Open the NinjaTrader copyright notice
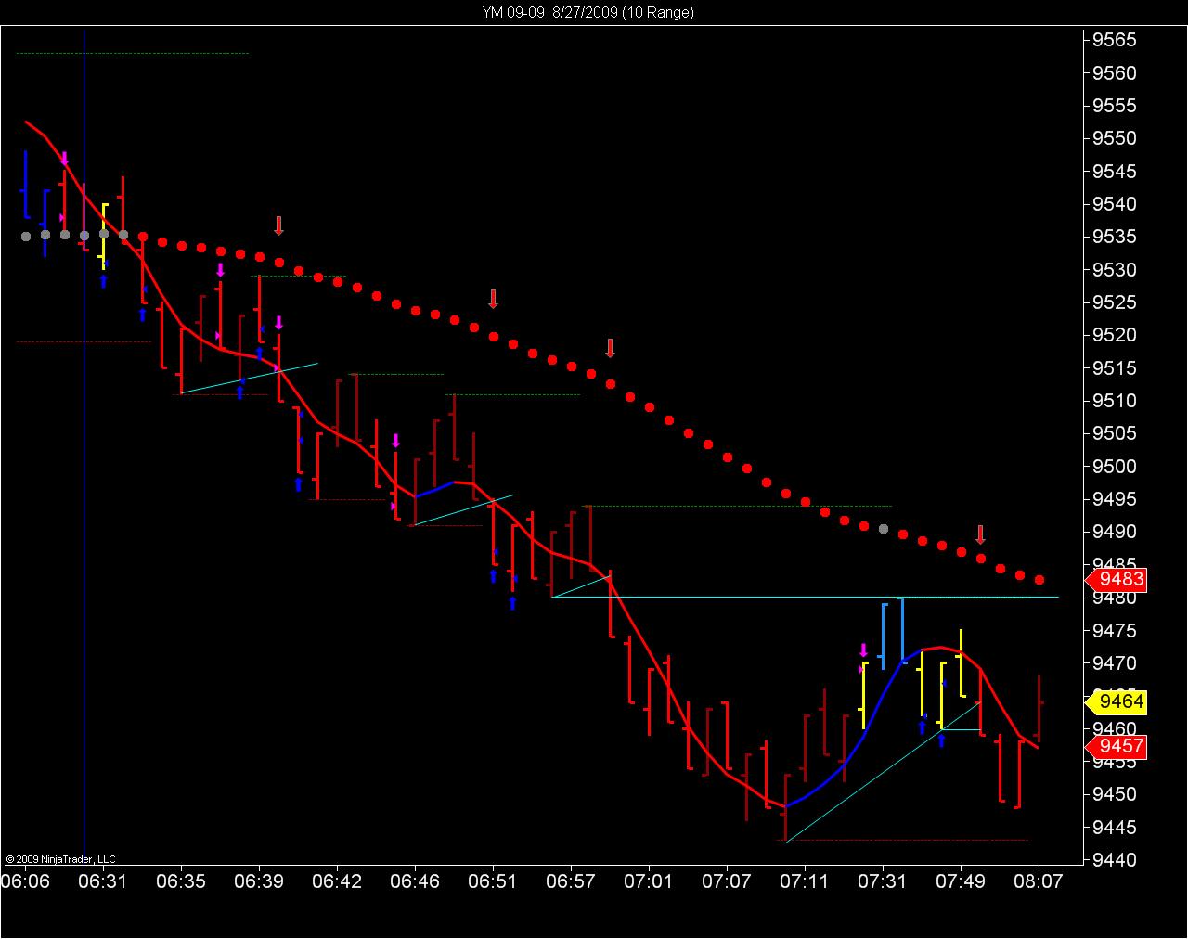1188x939 pixels. click(60, 859)
